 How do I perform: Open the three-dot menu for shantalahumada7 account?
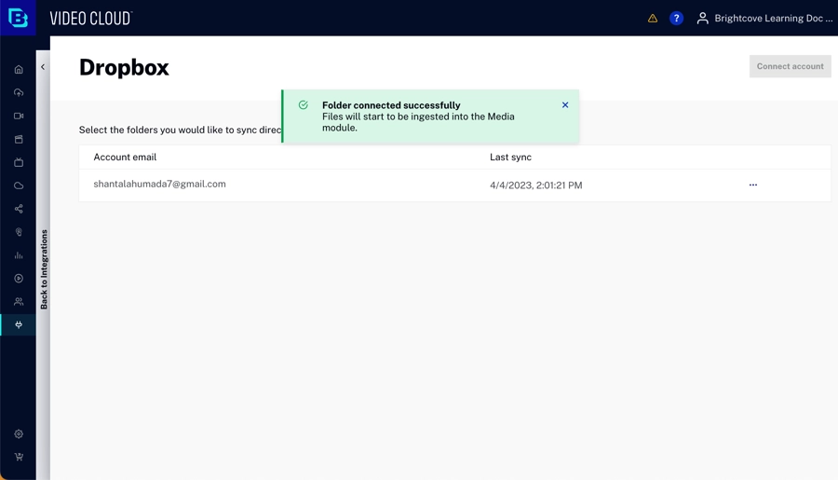[753, 185]
